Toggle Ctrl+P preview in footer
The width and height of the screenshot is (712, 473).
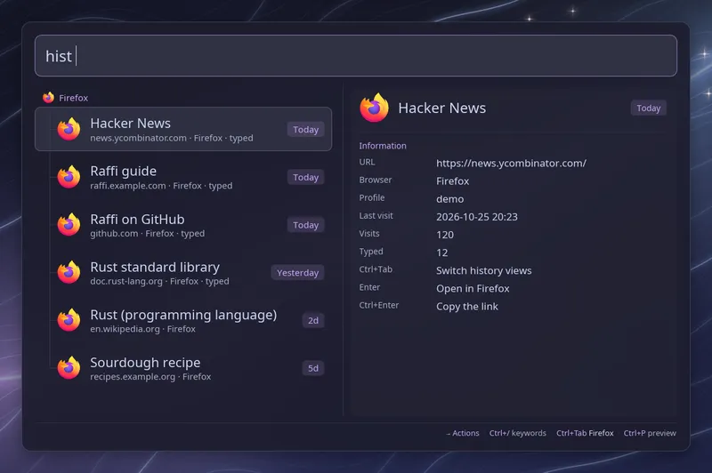pos(650,433)
